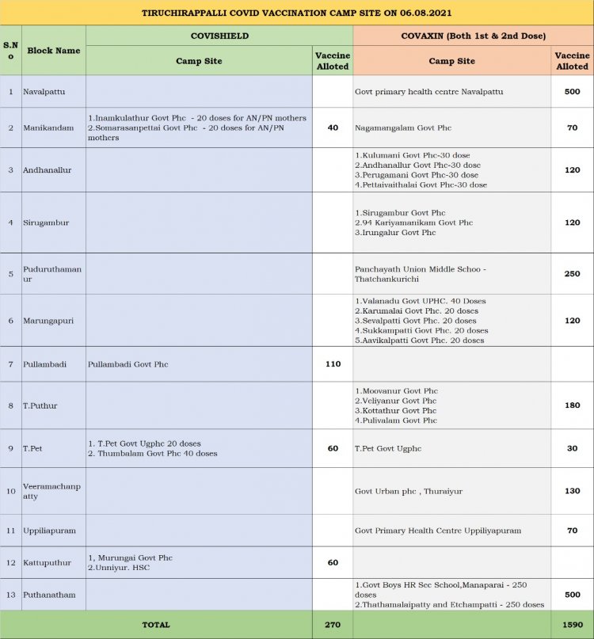Click the Covaxin total value 1590
Screen dimensions: 594x639
pyautogui.click(x=572, y=625)
